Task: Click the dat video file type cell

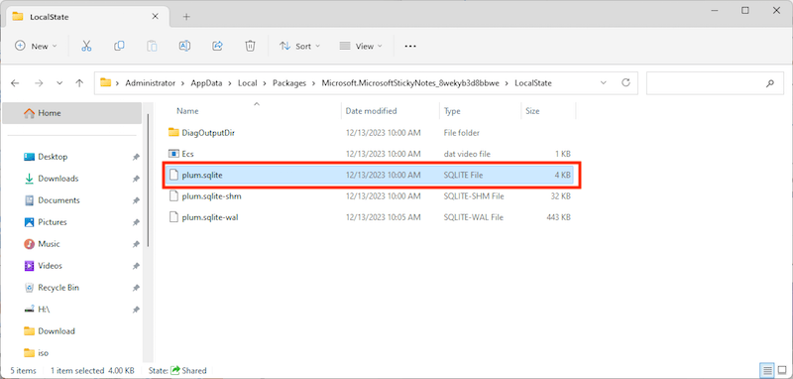Action: coord(467,154)
